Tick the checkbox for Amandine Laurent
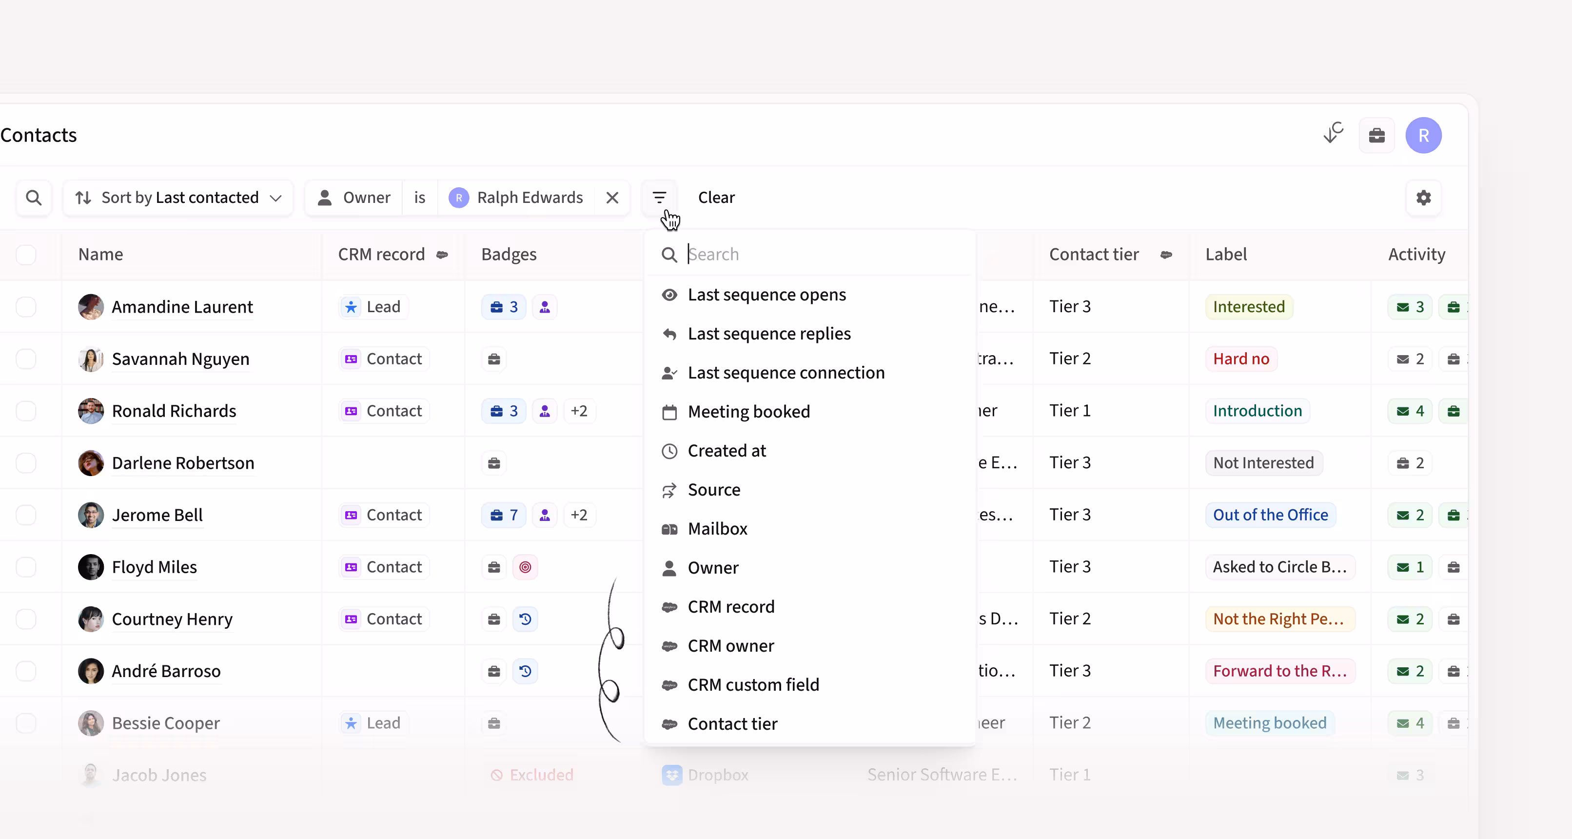The height and width of the screenshot is (839, 1572). tap(26, 307)
